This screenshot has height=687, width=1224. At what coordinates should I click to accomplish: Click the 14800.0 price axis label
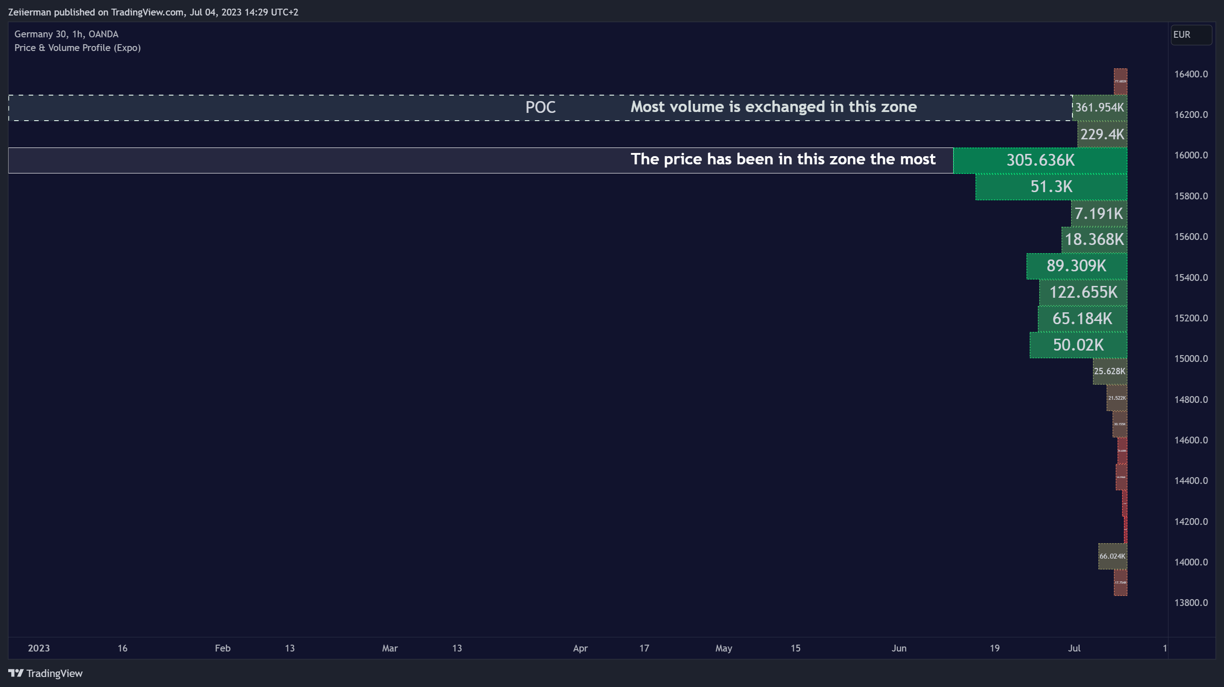pos(1191,400)
